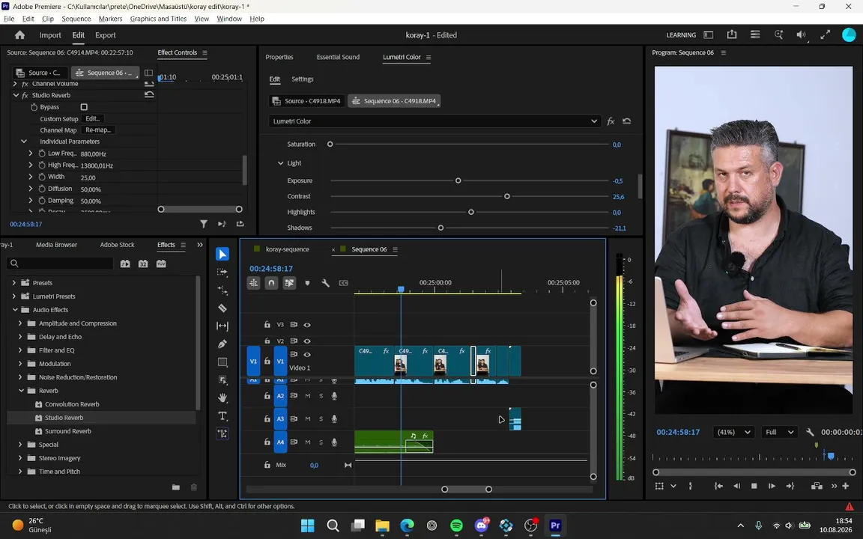Screen dimensions: 863x539
Task: Hide track V3 with eye icon
Action: (307, 325)
